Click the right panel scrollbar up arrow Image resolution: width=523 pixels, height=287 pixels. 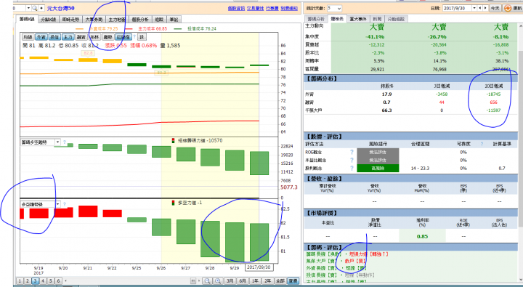coord(520,25)
